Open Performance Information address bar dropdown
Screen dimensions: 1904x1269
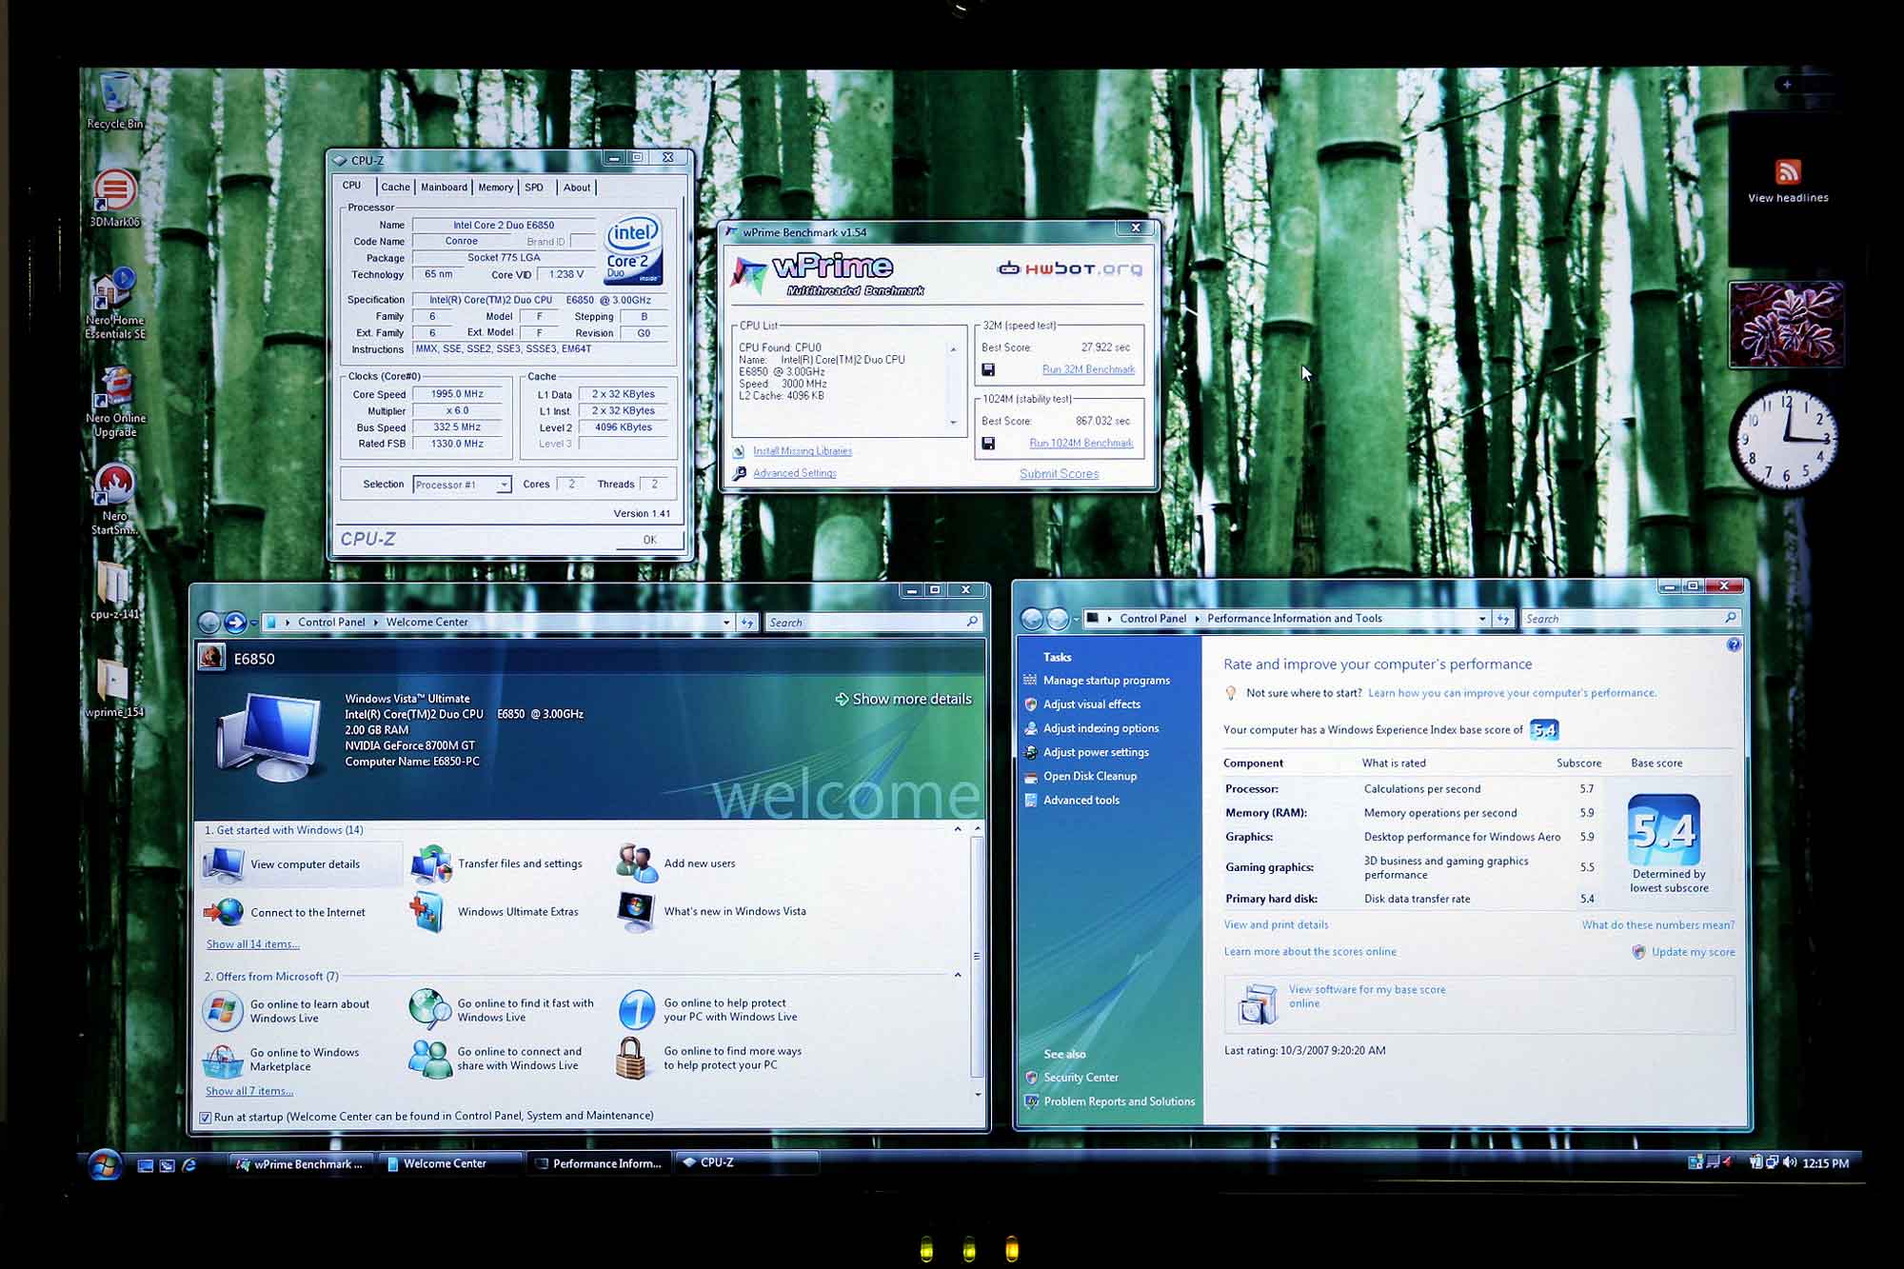pos(1482,619)
